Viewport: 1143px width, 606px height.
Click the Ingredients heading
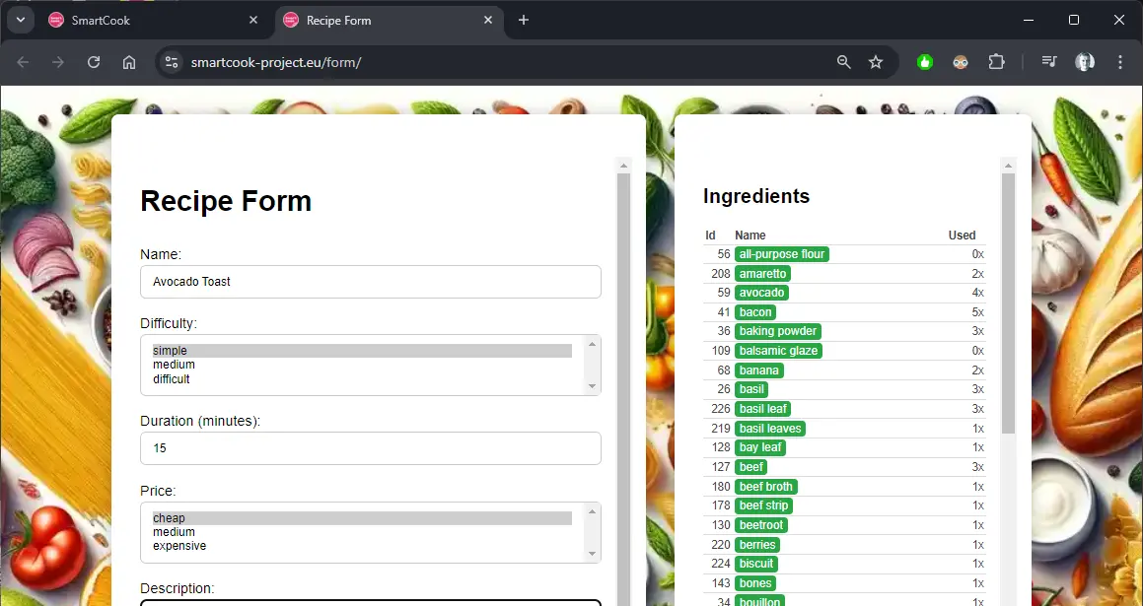pos(756,196)
